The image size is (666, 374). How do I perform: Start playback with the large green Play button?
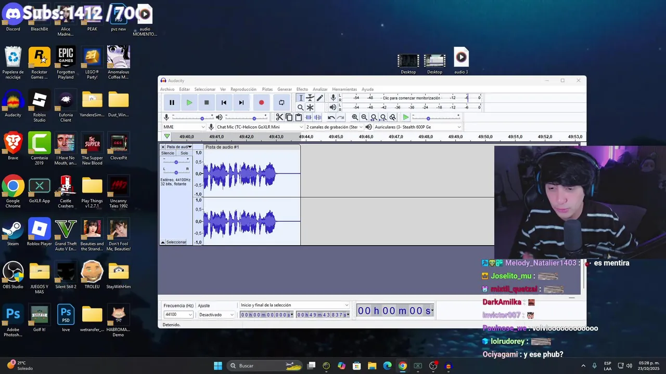pos(189,102)
